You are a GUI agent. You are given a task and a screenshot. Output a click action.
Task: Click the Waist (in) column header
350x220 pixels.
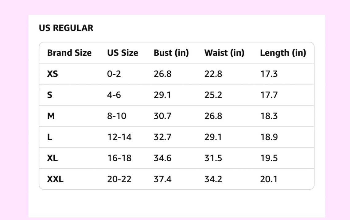224,53
